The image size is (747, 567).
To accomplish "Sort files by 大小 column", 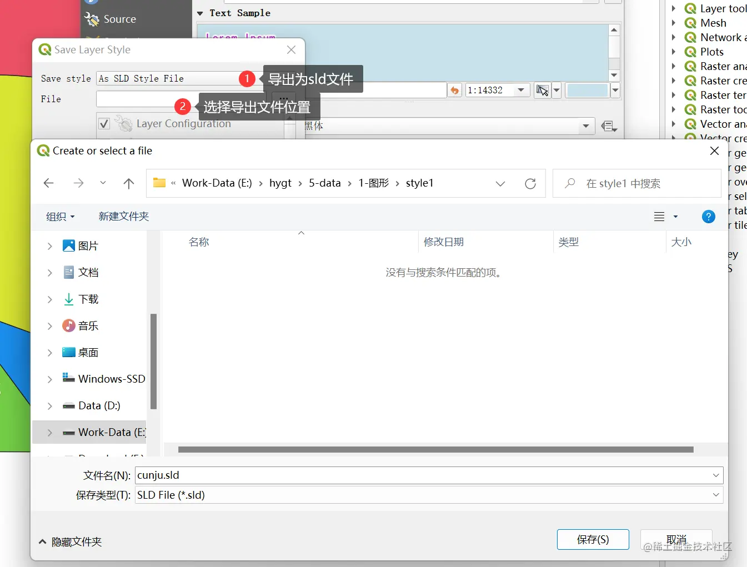I will click(x=681, y=242).
